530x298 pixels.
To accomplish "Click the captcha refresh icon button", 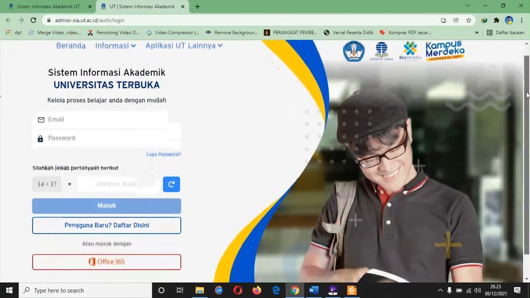I will point(171,184).
